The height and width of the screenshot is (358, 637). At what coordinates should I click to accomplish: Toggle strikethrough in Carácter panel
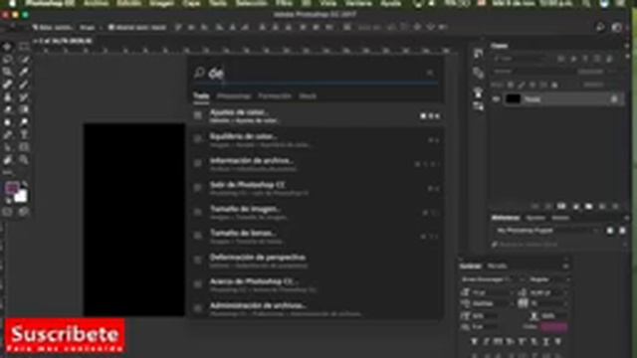coord(558,342)
